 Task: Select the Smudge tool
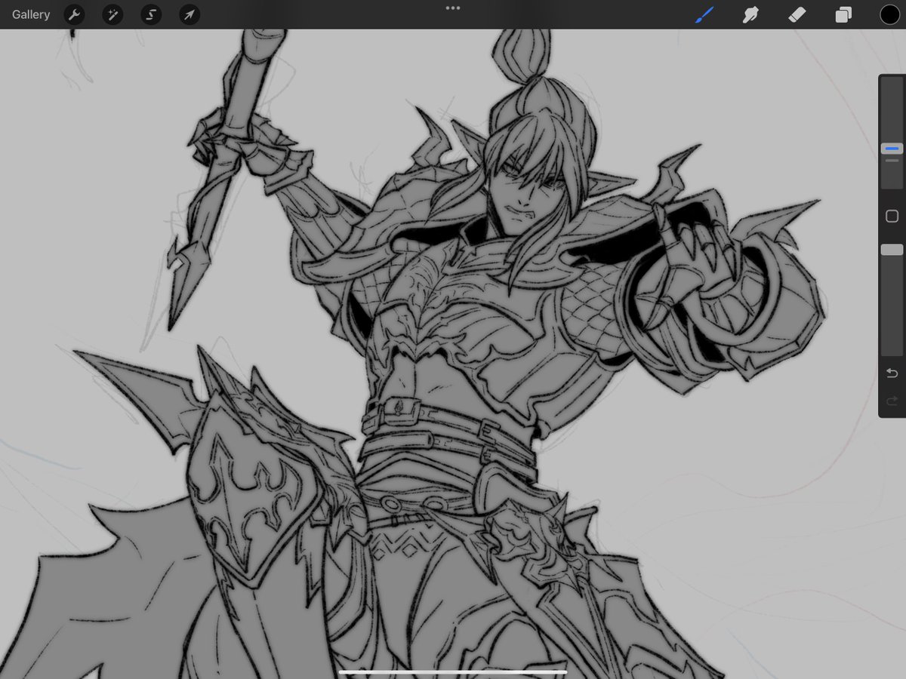(x=750, y=14)
